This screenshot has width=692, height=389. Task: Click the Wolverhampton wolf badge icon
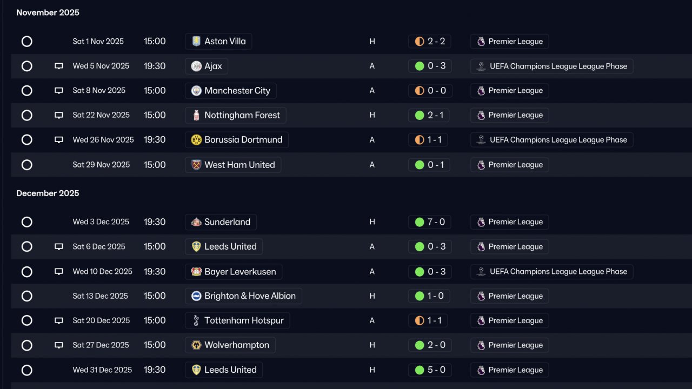(x=196, y=345)
